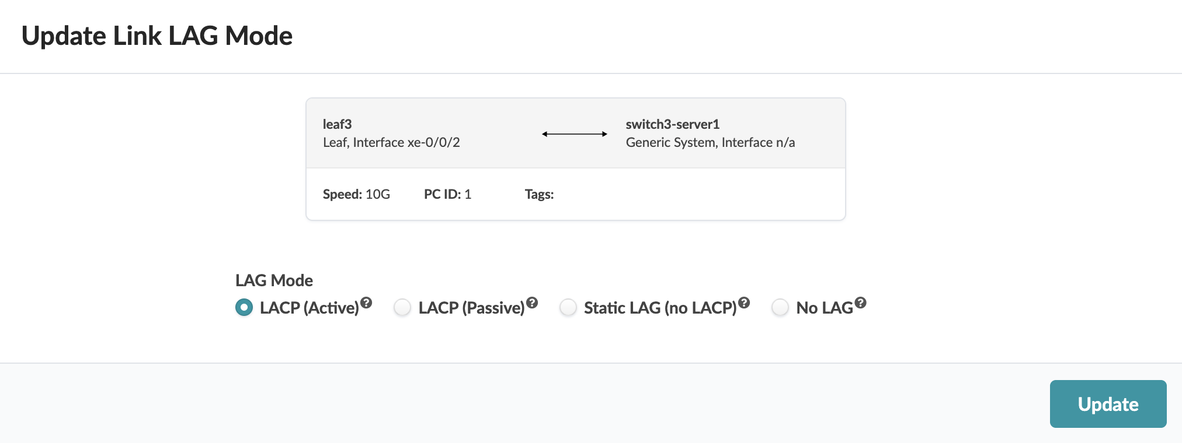Click 'Leaf, Interface xe-0/0/2' description text
Screen dimensions: 1182x443
click(x=391, y=143)
